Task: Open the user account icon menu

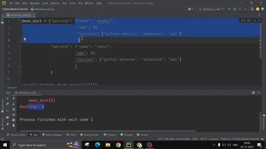Action: click(x=190, y=9)
